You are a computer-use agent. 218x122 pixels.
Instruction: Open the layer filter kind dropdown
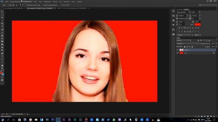tap(184, 40)
